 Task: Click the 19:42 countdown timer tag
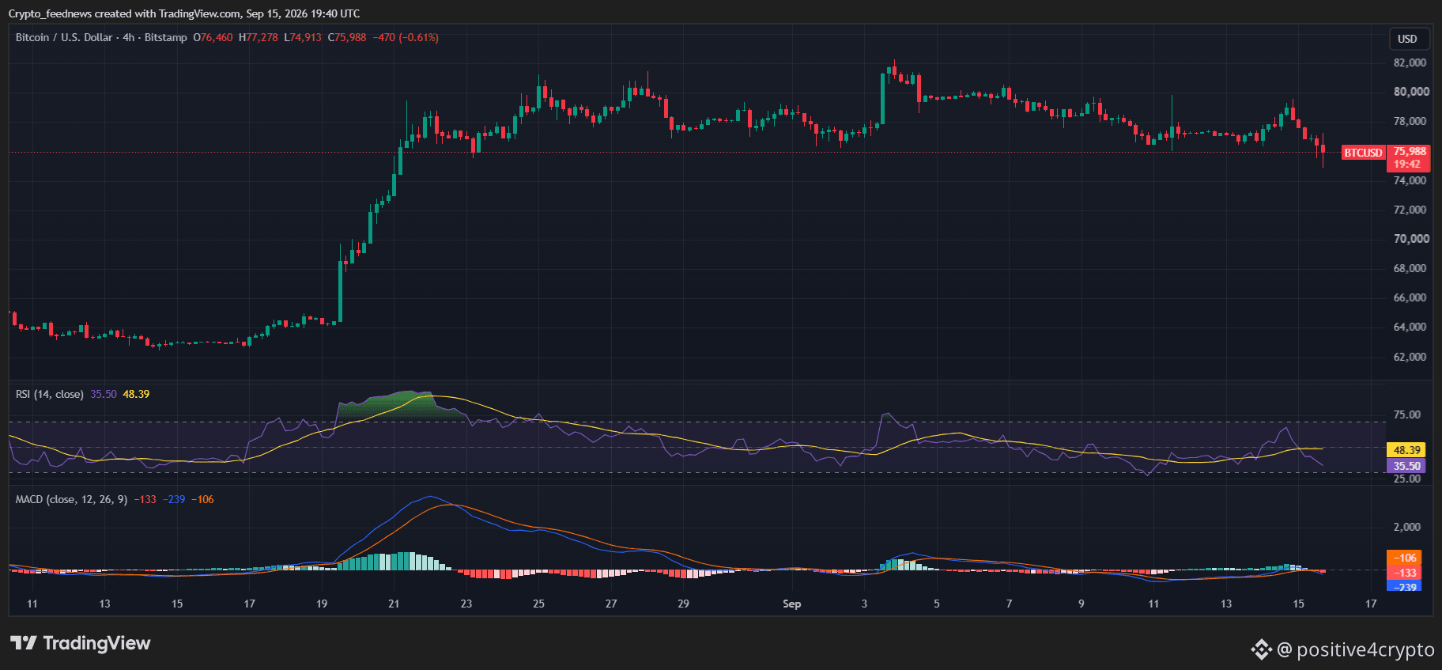point(1407,165)
